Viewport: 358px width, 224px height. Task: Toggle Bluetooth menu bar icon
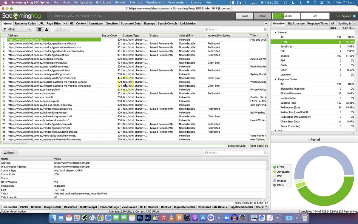tap(300, 2)
